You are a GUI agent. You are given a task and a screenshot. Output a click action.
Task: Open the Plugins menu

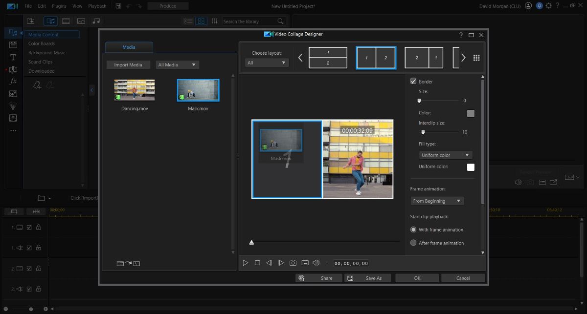(59, 6)
